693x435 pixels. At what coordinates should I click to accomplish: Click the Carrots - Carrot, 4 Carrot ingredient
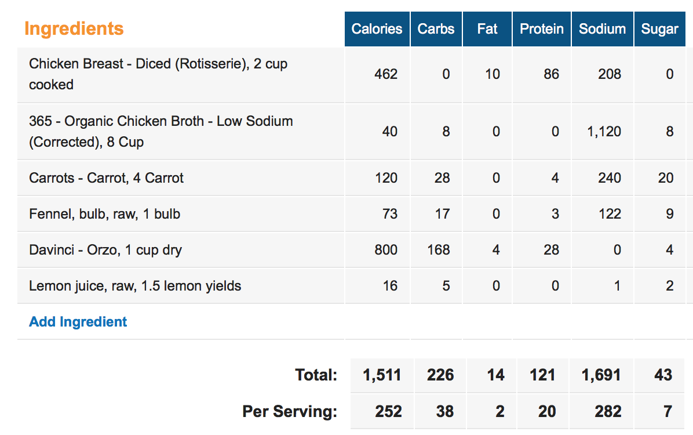coord(106,178)
